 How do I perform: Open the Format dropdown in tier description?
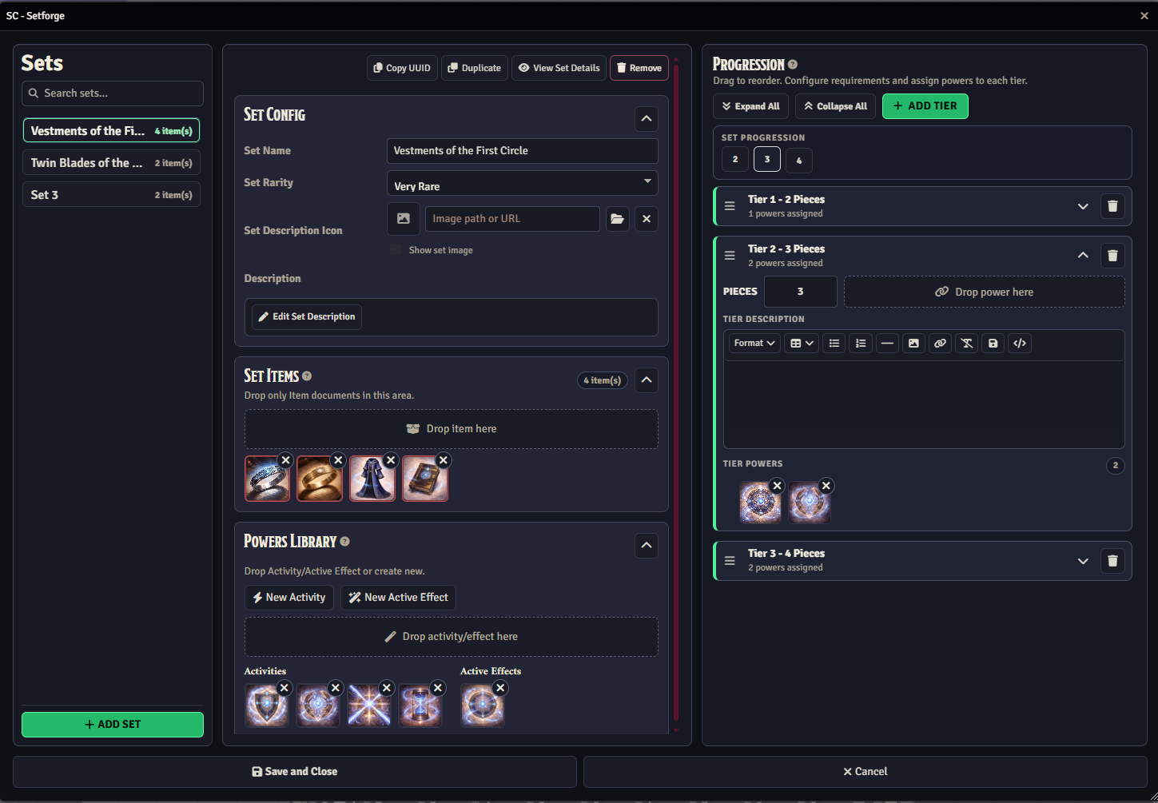point(754,344)
